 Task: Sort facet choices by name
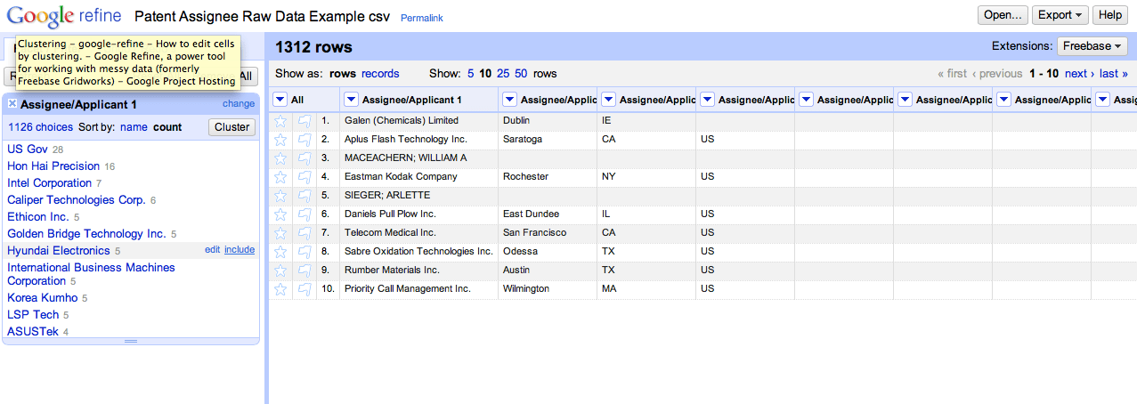134,127
